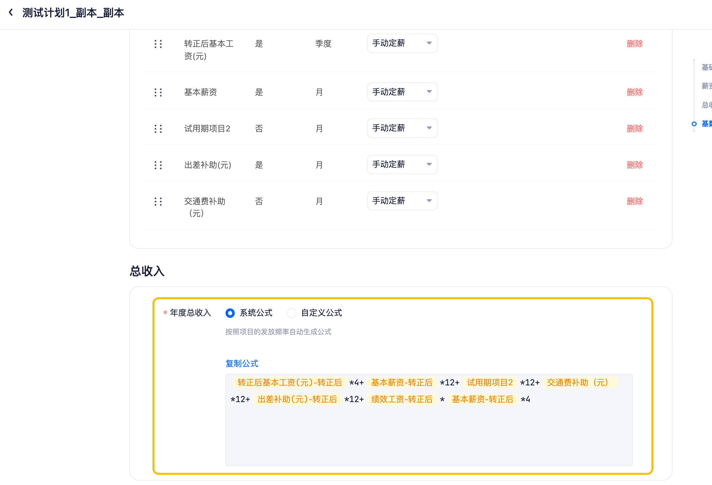Select the 自定义公式 radio option

coord(291,313)
